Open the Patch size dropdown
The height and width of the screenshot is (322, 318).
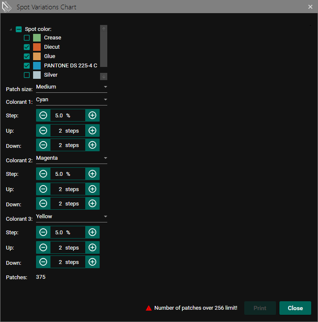72,87
